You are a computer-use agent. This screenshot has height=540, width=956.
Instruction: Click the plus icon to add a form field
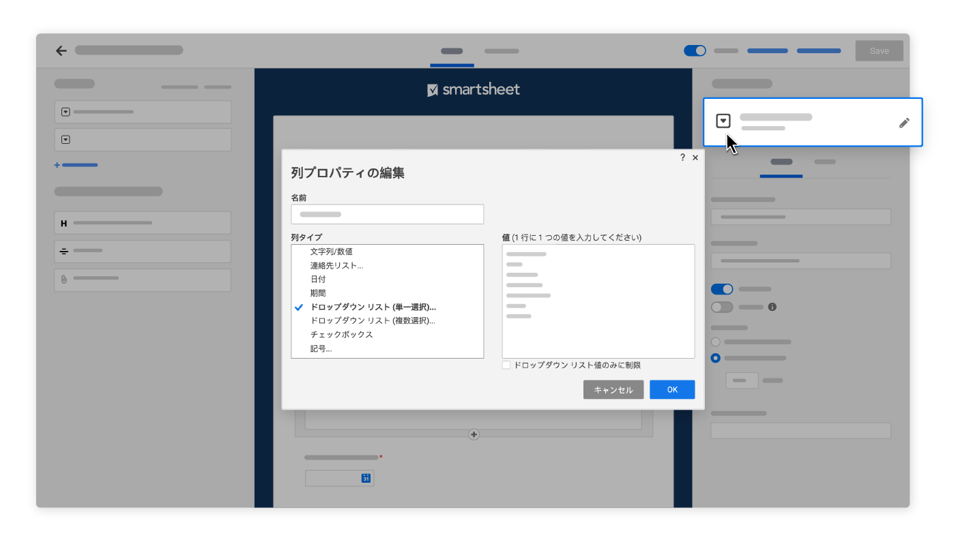pyautogui.click(x=474, y=434)
